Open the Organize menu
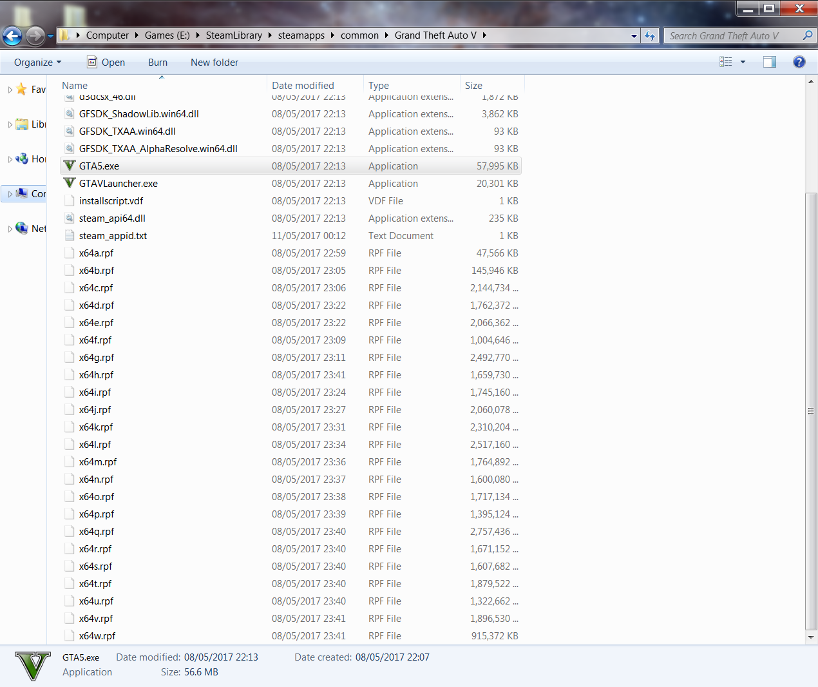 click(x=38, y=63)
